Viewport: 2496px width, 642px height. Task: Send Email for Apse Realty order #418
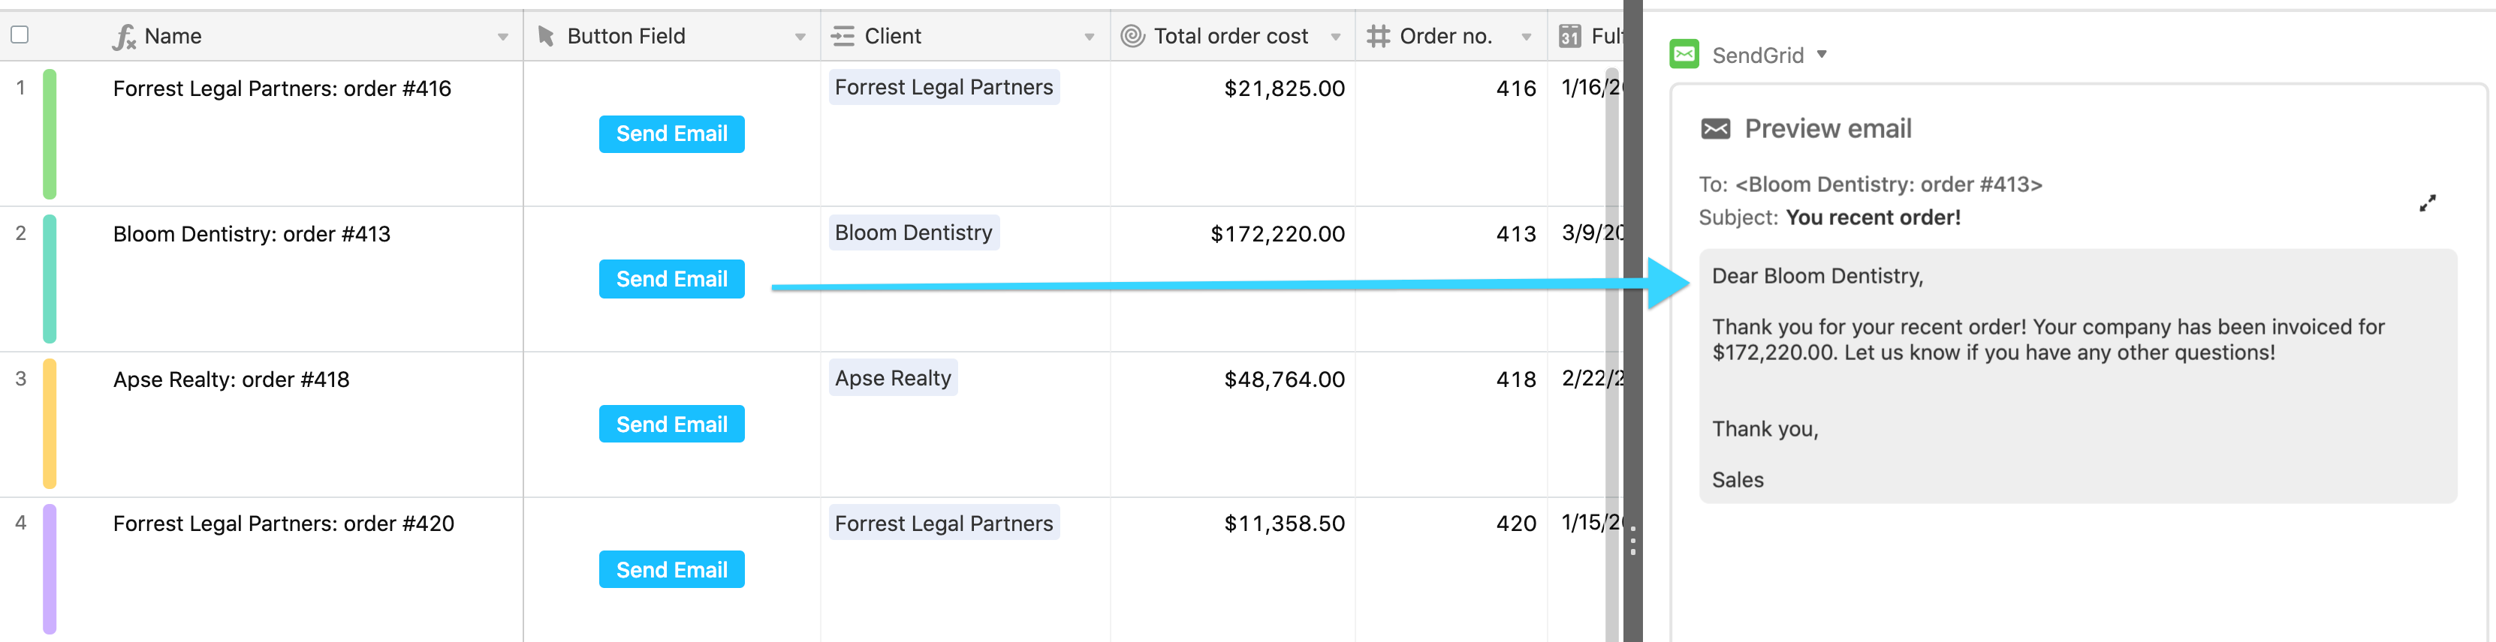click(x=671, y=424)
